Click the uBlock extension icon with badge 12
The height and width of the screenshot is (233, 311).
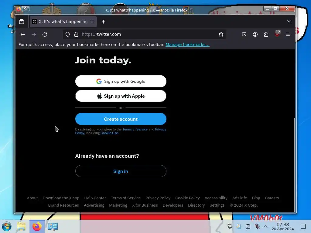coord(277,34)
